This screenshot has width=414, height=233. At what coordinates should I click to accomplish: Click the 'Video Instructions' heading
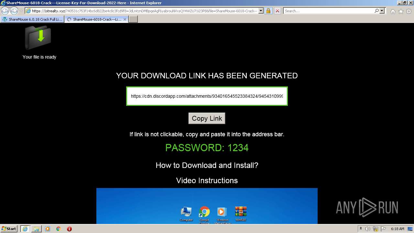point(207,181)
